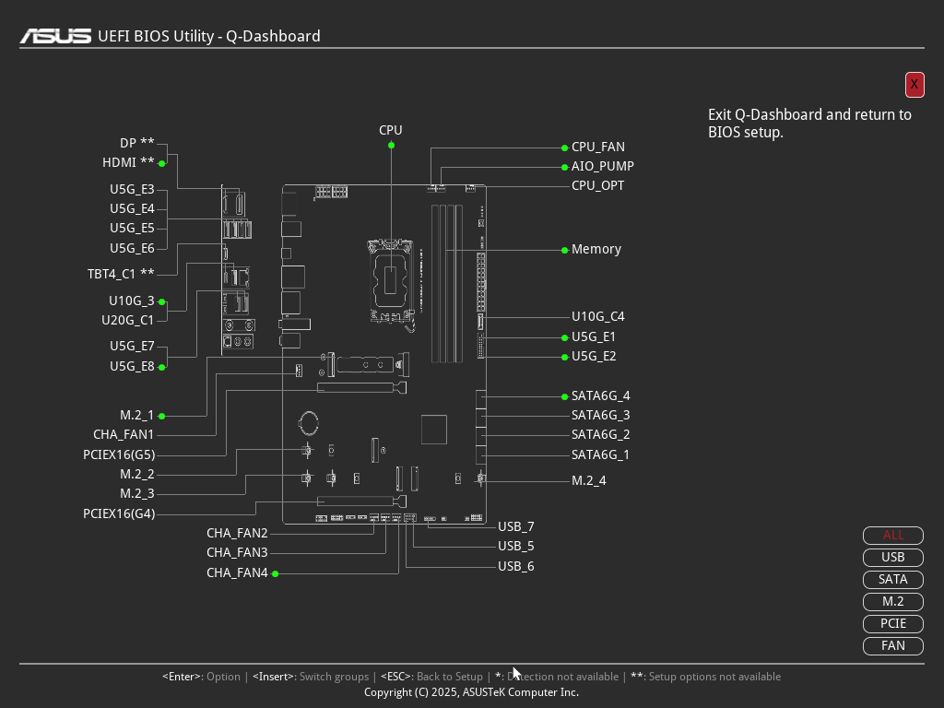Select the memory DIMM slots graphic
This screenshot has width=944, height=708.
(x=447, y=284)
